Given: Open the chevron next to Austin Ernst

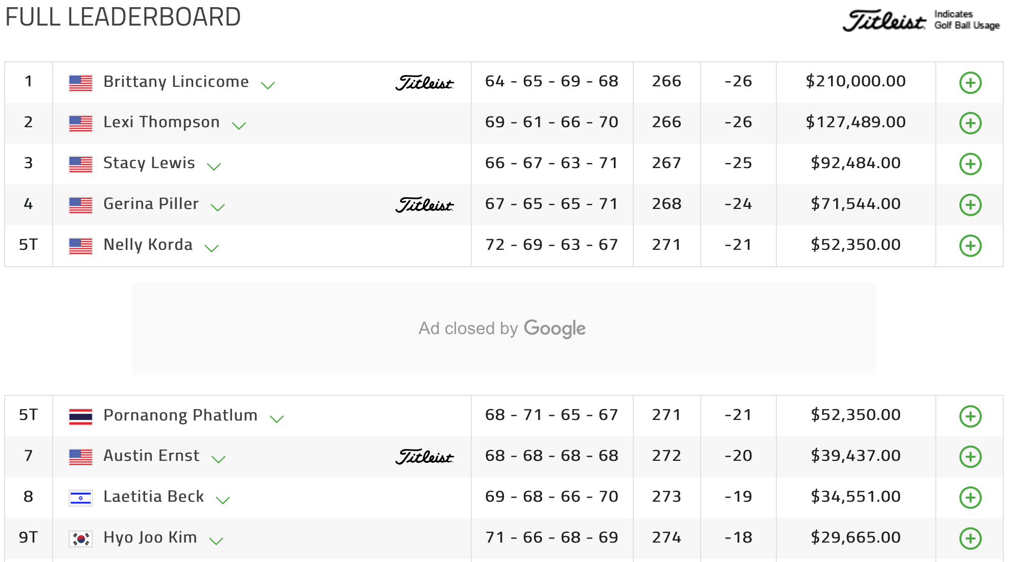Looking at the screenshot, I should pos(219,459).
